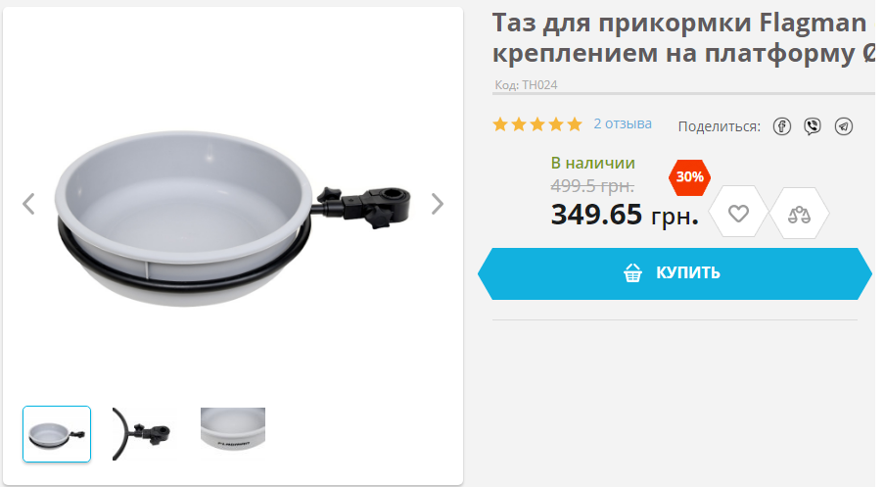Share the product on Facebook
Viewport: 885px width, 487px height.
pyautogui.click(x=781, y=126)
